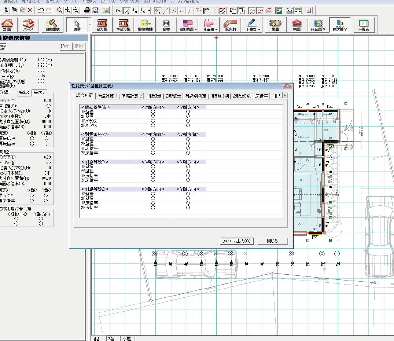This screenshot has width=394, height=341.
Task: Switch to the 1階壁量 tab
Action: (154, 96)
